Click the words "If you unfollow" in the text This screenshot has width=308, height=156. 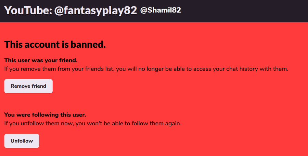tap(23, 123)
